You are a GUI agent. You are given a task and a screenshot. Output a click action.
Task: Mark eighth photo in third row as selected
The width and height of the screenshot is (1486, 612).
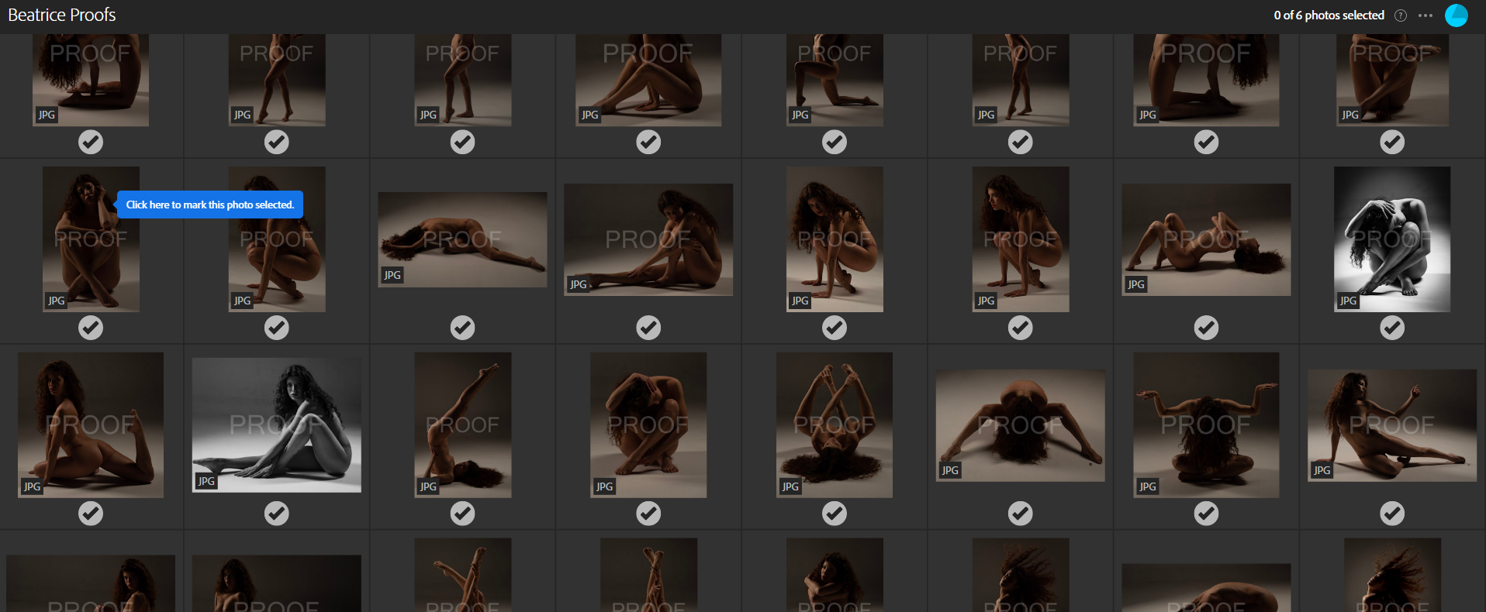pos(1392,514)
